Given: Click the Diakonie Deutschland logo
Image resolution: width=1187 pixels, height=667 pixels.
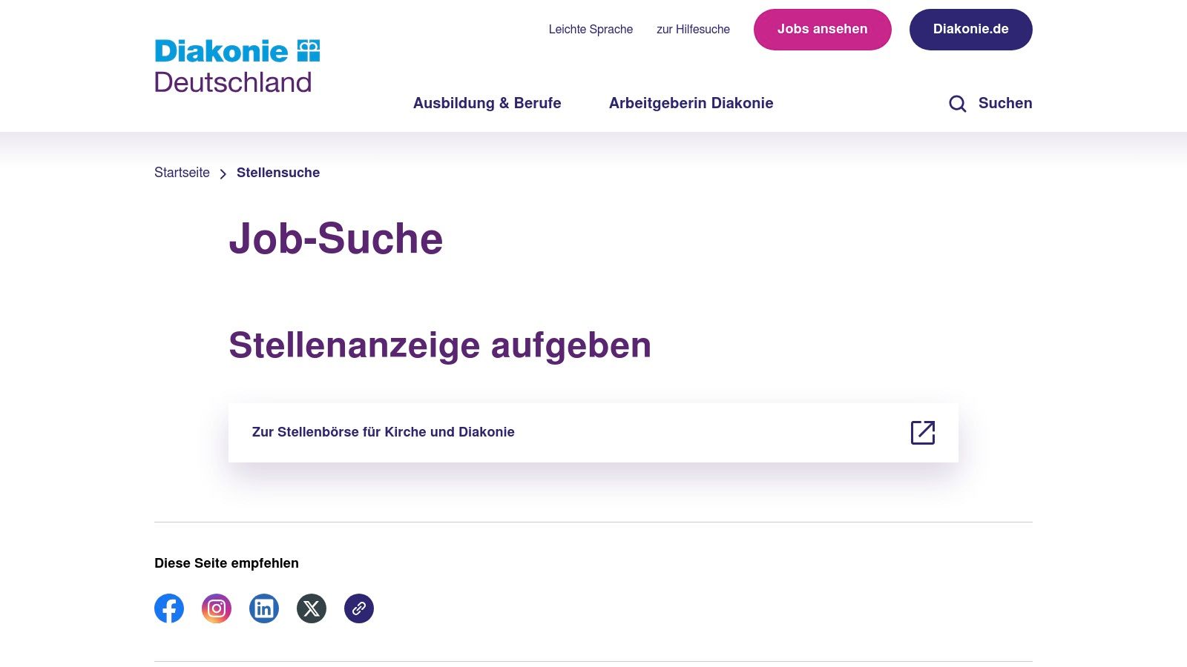Looking at the screenshot, I should point(235,66).
